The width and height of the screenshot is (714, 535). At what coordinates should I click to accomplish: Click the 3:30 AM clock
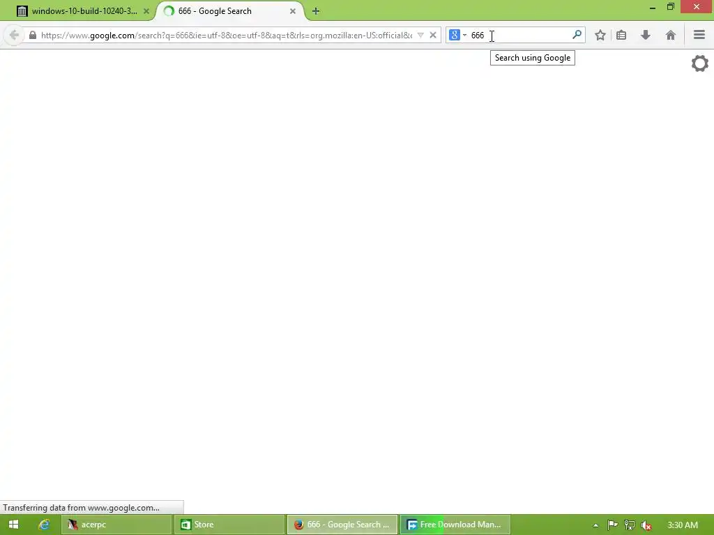683,525
